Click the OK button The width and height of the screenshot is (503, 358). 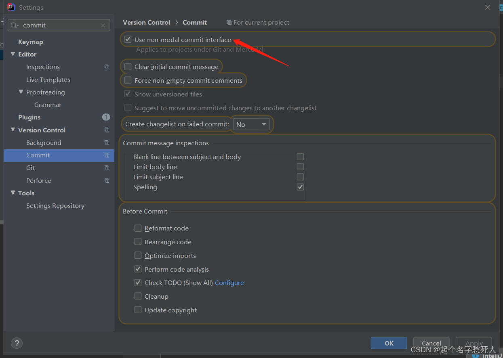(389, 343)
